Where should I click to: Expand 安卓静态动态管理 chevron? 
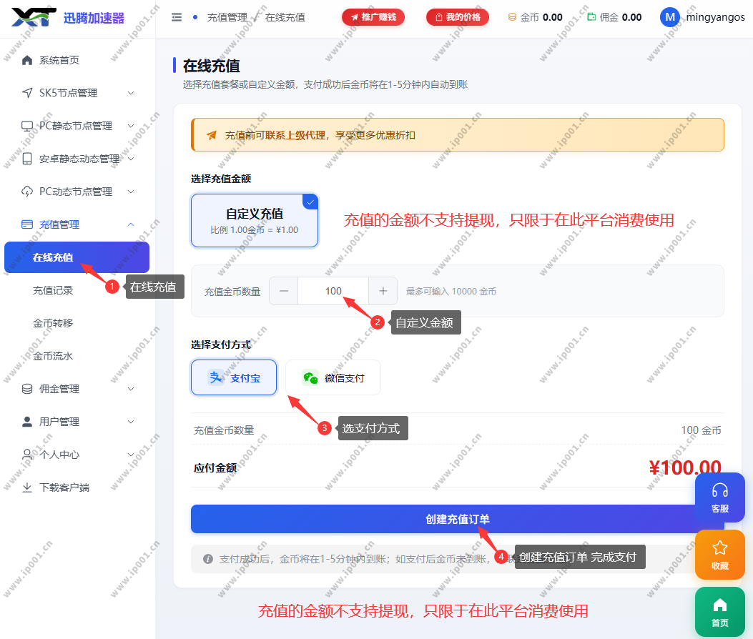tap(131, 159)
